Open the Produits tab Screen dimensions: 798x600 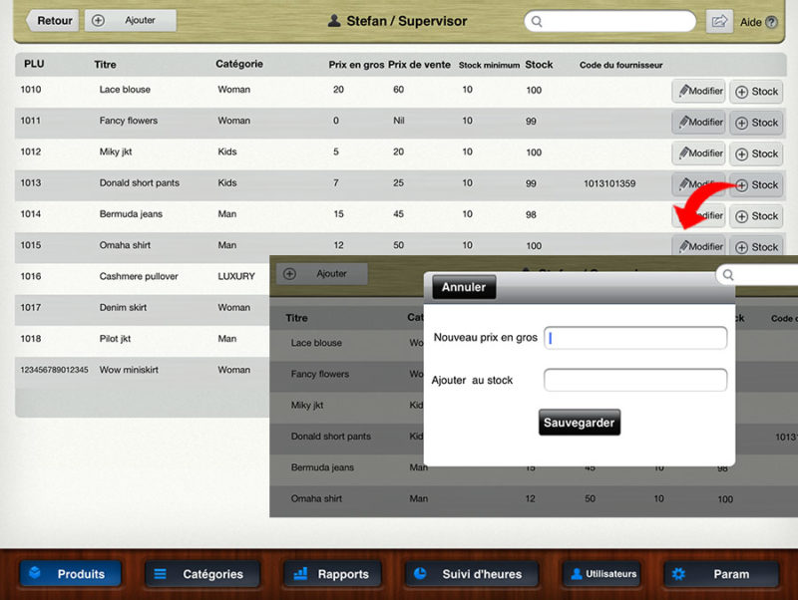click(x=70, y=574)
